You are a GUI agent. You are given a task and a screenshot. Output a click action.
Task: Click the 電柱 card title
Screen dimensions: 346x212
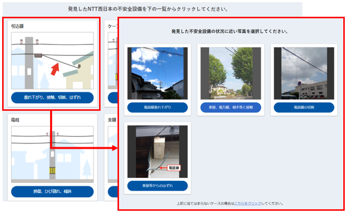click(16, 120)
